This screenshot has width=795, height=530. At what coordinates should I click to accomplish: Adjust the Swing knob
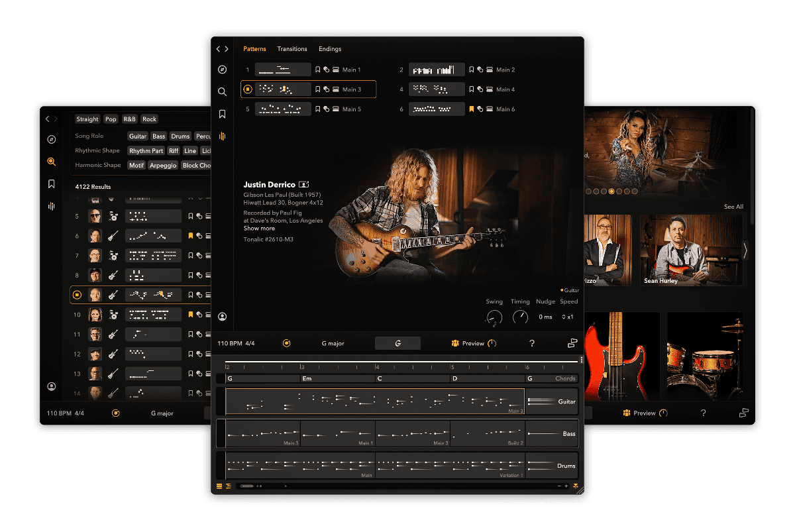(x=494, y=318)
